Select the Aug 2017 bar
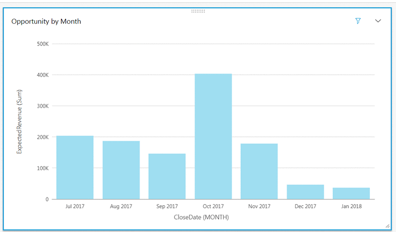 click(121, 170)
